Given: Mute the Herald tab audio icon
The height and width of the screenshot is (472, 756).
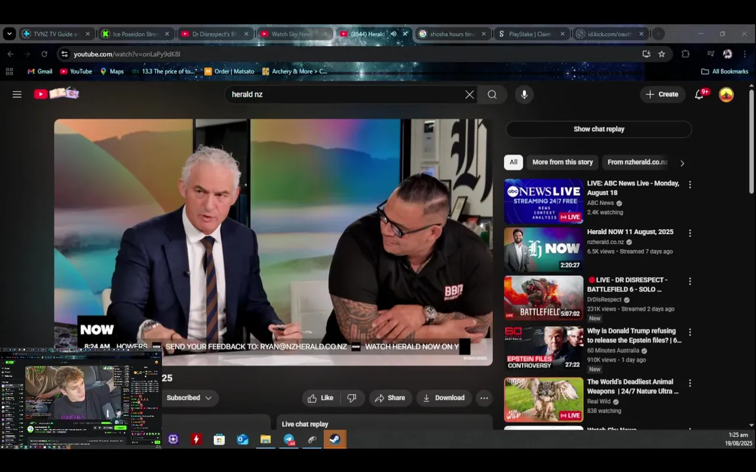Looking at the screenshot, I should (x=394, y=34).
